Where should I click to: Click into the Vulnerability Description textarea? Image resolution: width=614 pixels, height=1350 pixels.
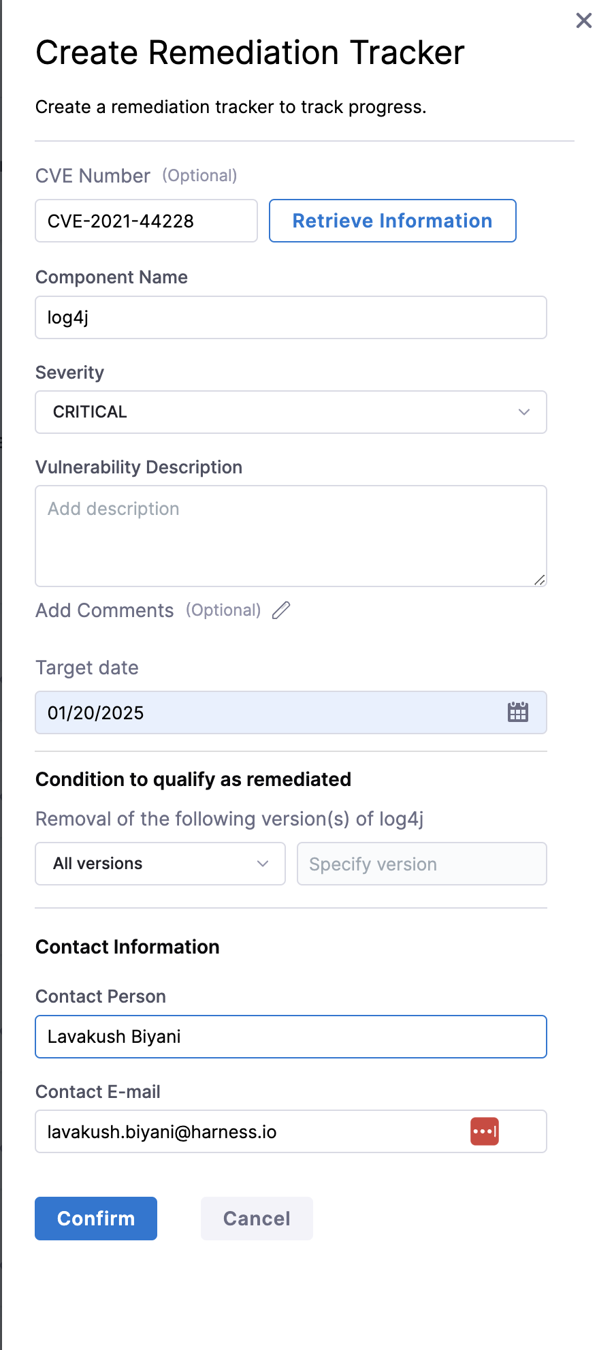coord(291,536)
